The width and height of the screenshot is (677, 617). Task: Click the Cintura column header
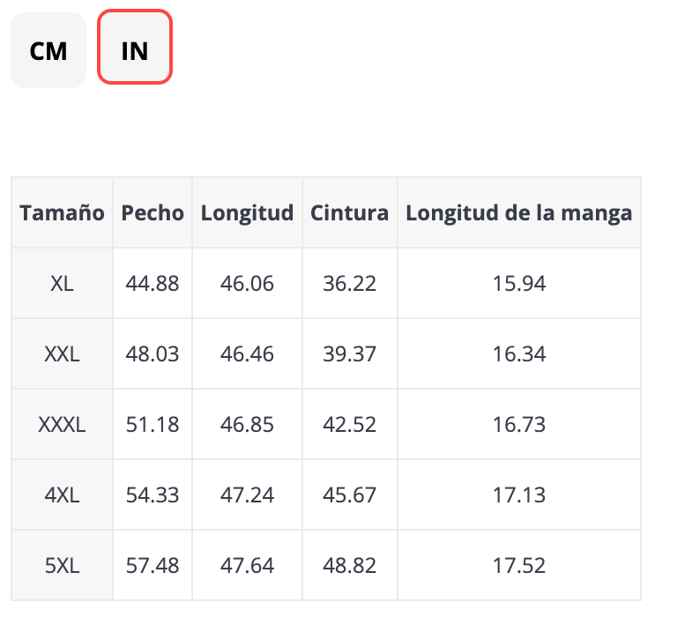tap(349, 212)
